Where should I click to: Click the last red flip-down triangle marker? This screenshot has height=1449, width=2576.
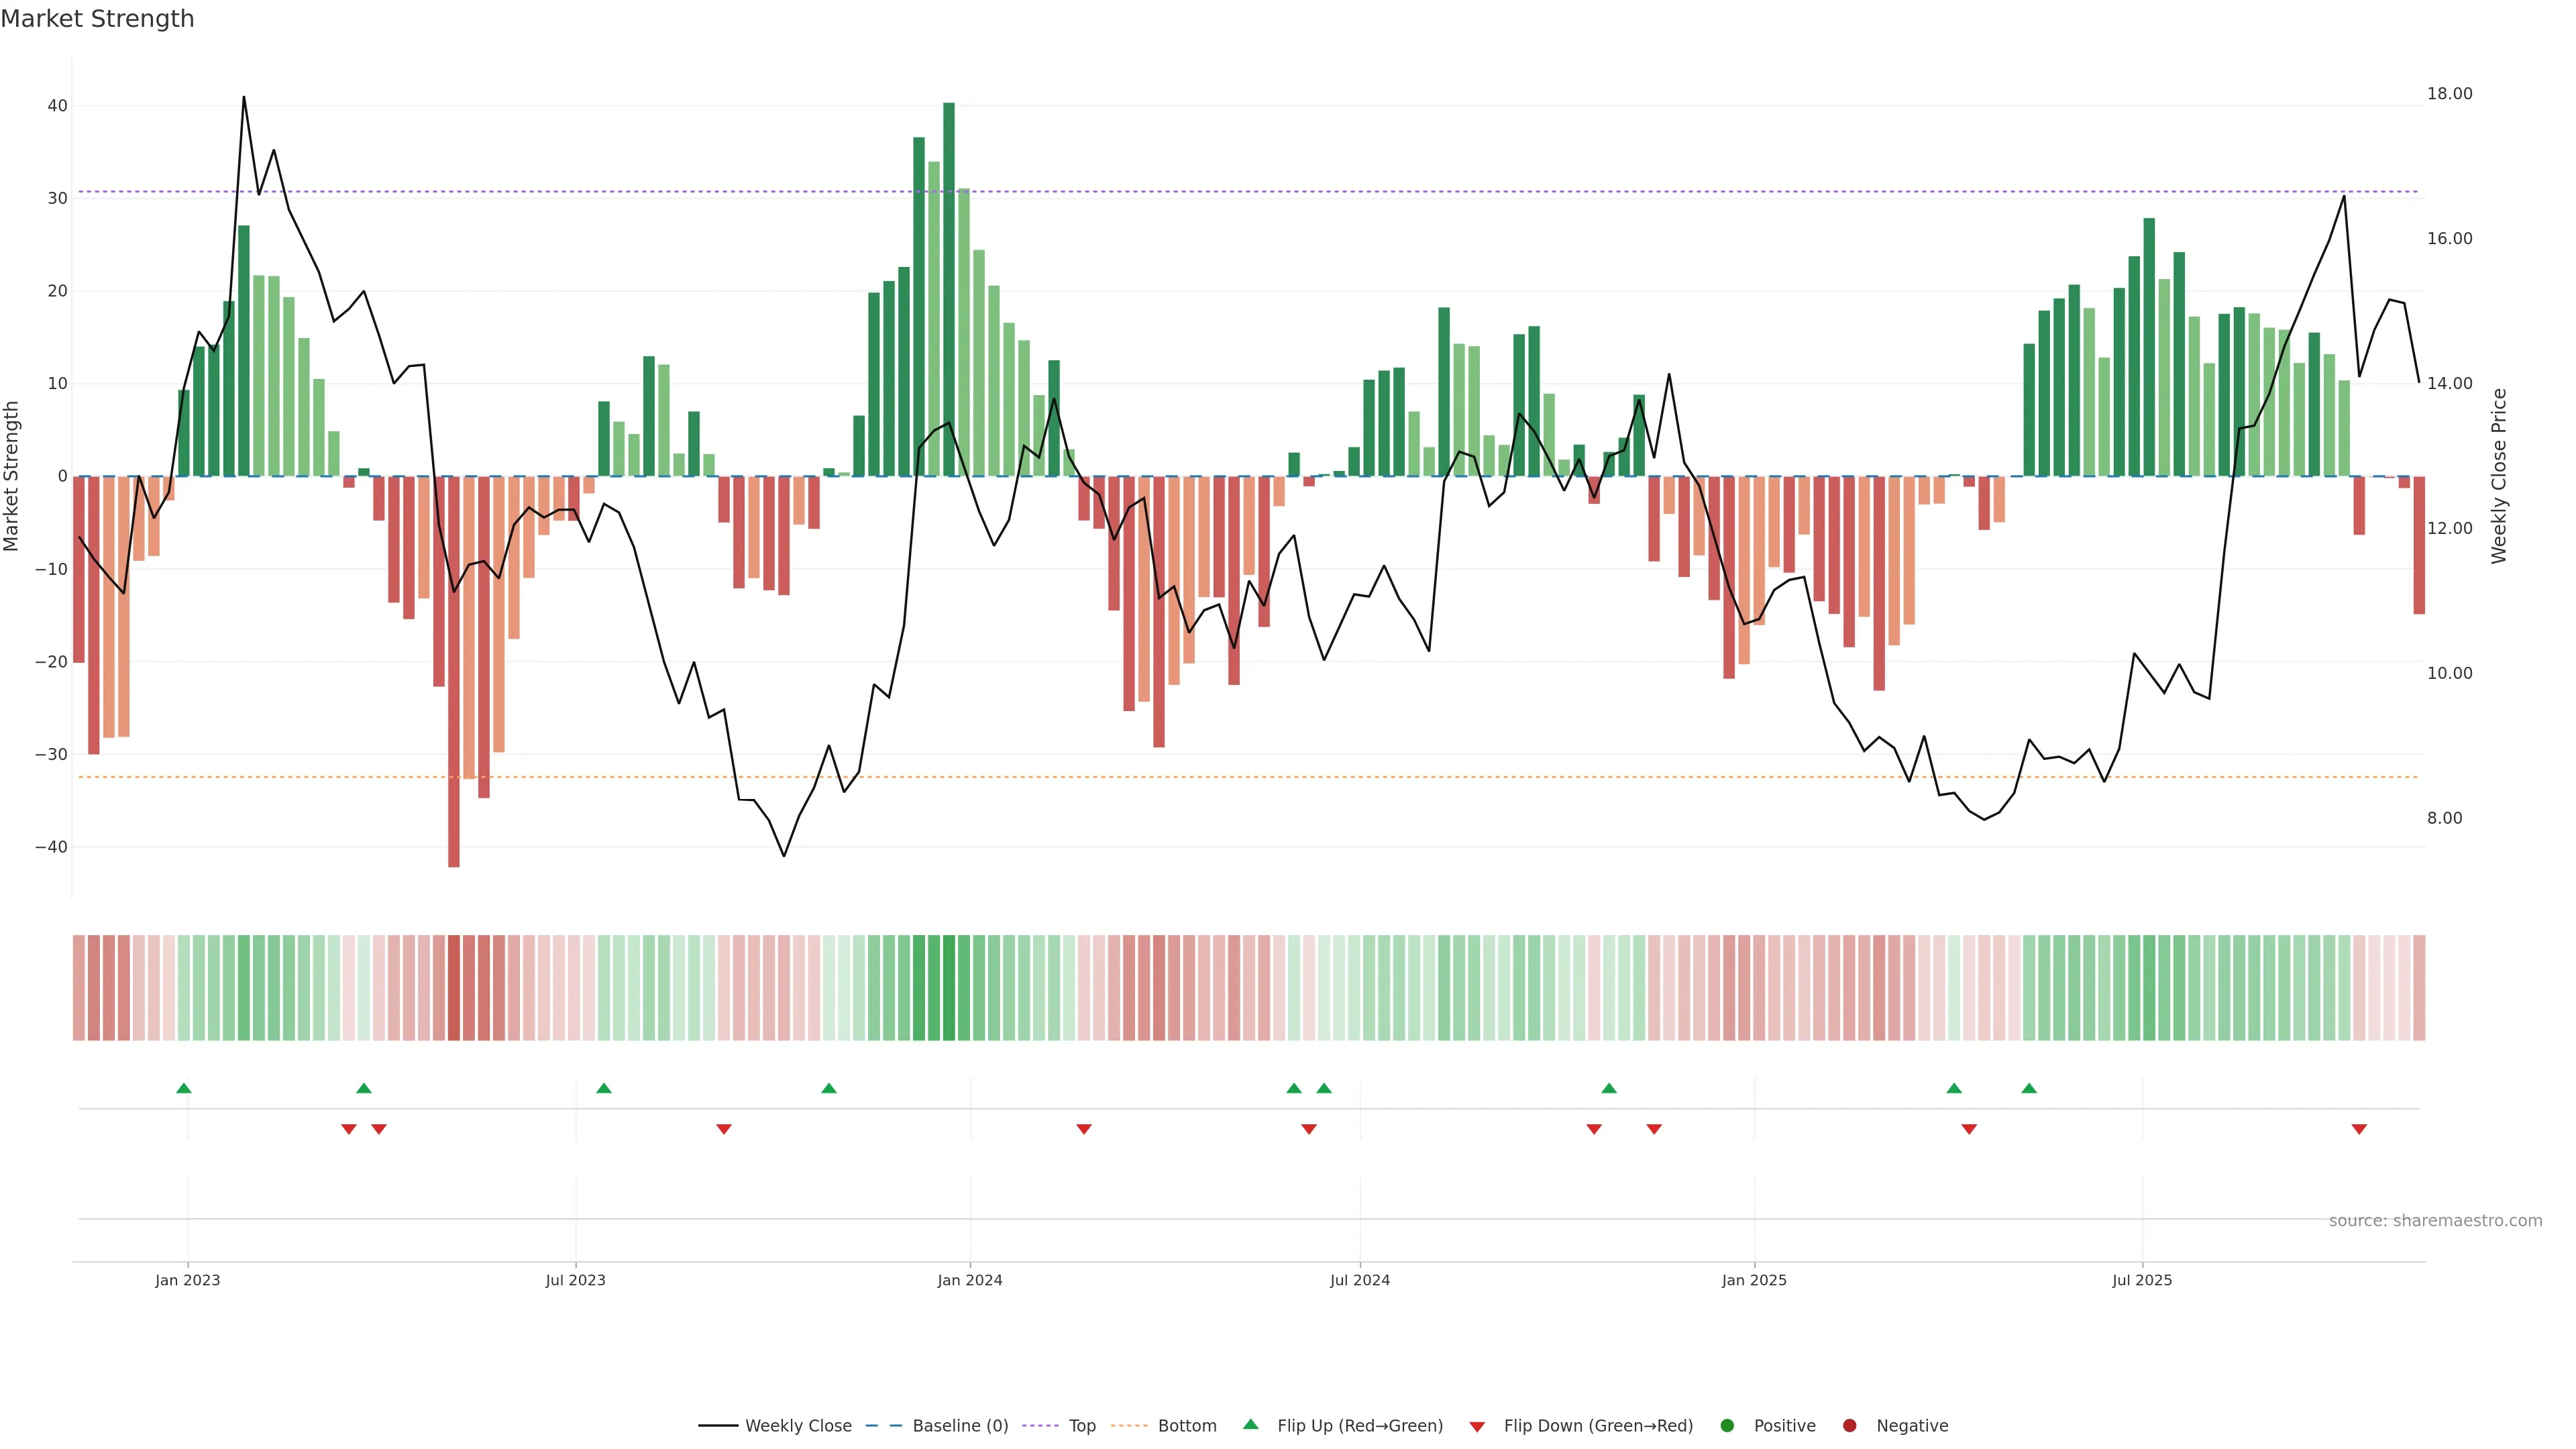tap(2359, 1129)
